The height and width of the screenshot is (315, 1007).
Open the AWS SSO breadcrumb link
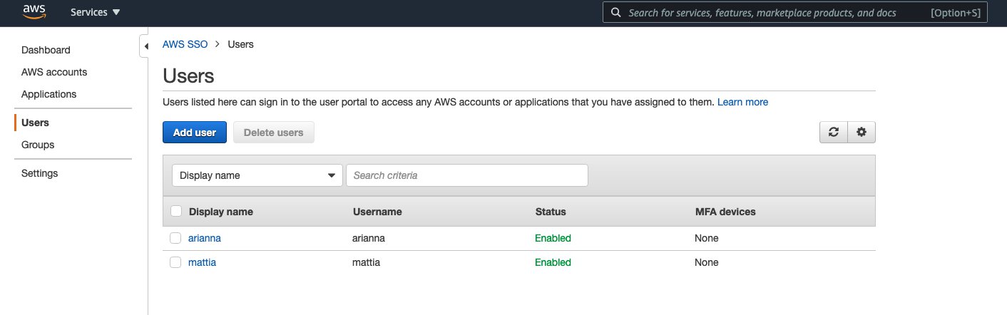[185, 44]
